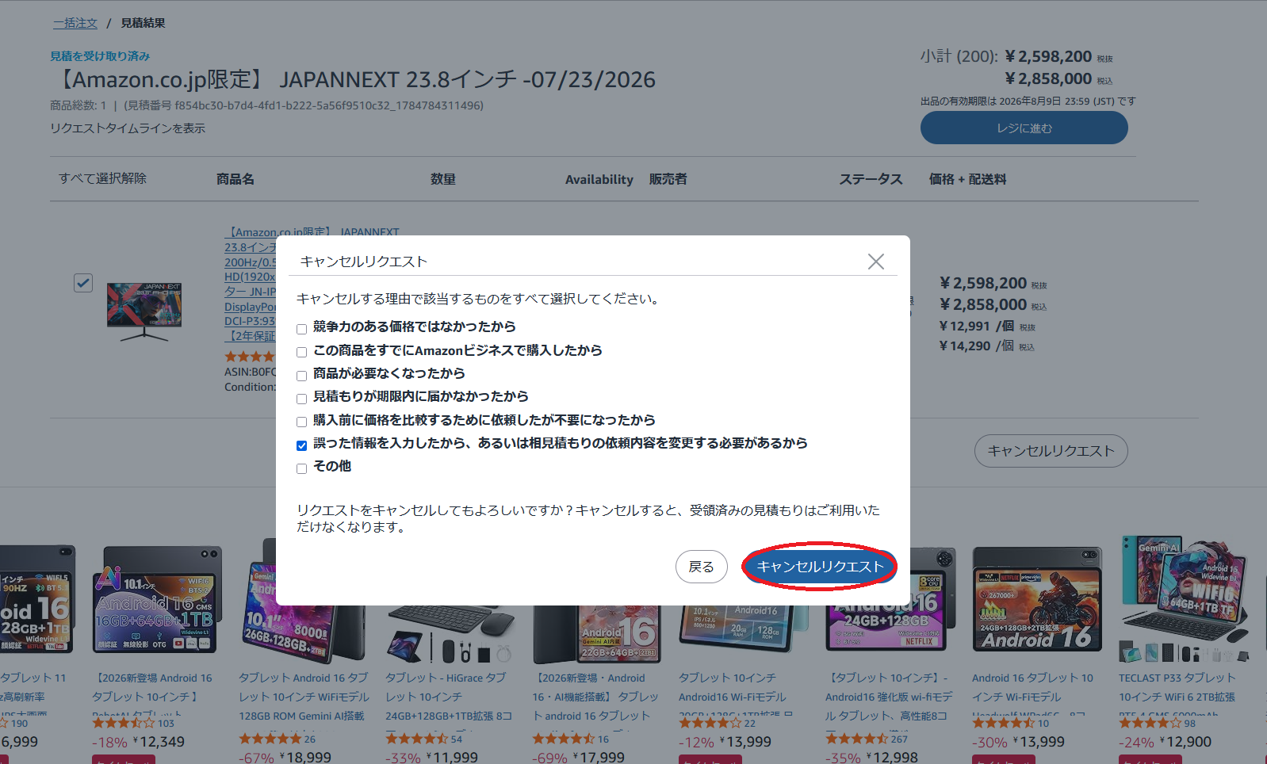
Task: Open tablet thumbnail showing 24GB+128GB+2TB Android 16
Action: [x=1037, y=599]
